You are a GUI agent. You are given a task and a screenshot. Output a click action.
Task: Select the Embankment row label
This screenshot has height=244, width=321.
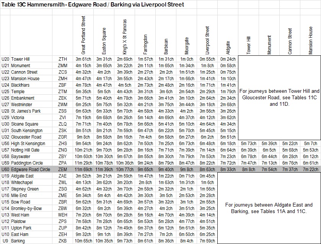23,98
